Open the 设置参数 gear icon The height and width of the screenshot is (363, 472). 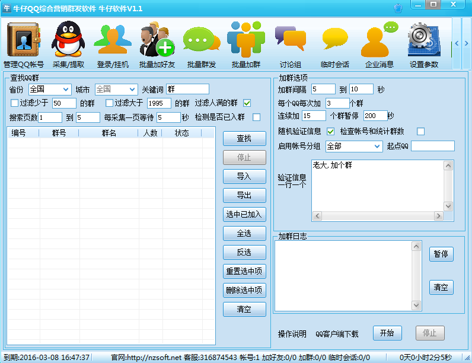[x=424, y=39]
